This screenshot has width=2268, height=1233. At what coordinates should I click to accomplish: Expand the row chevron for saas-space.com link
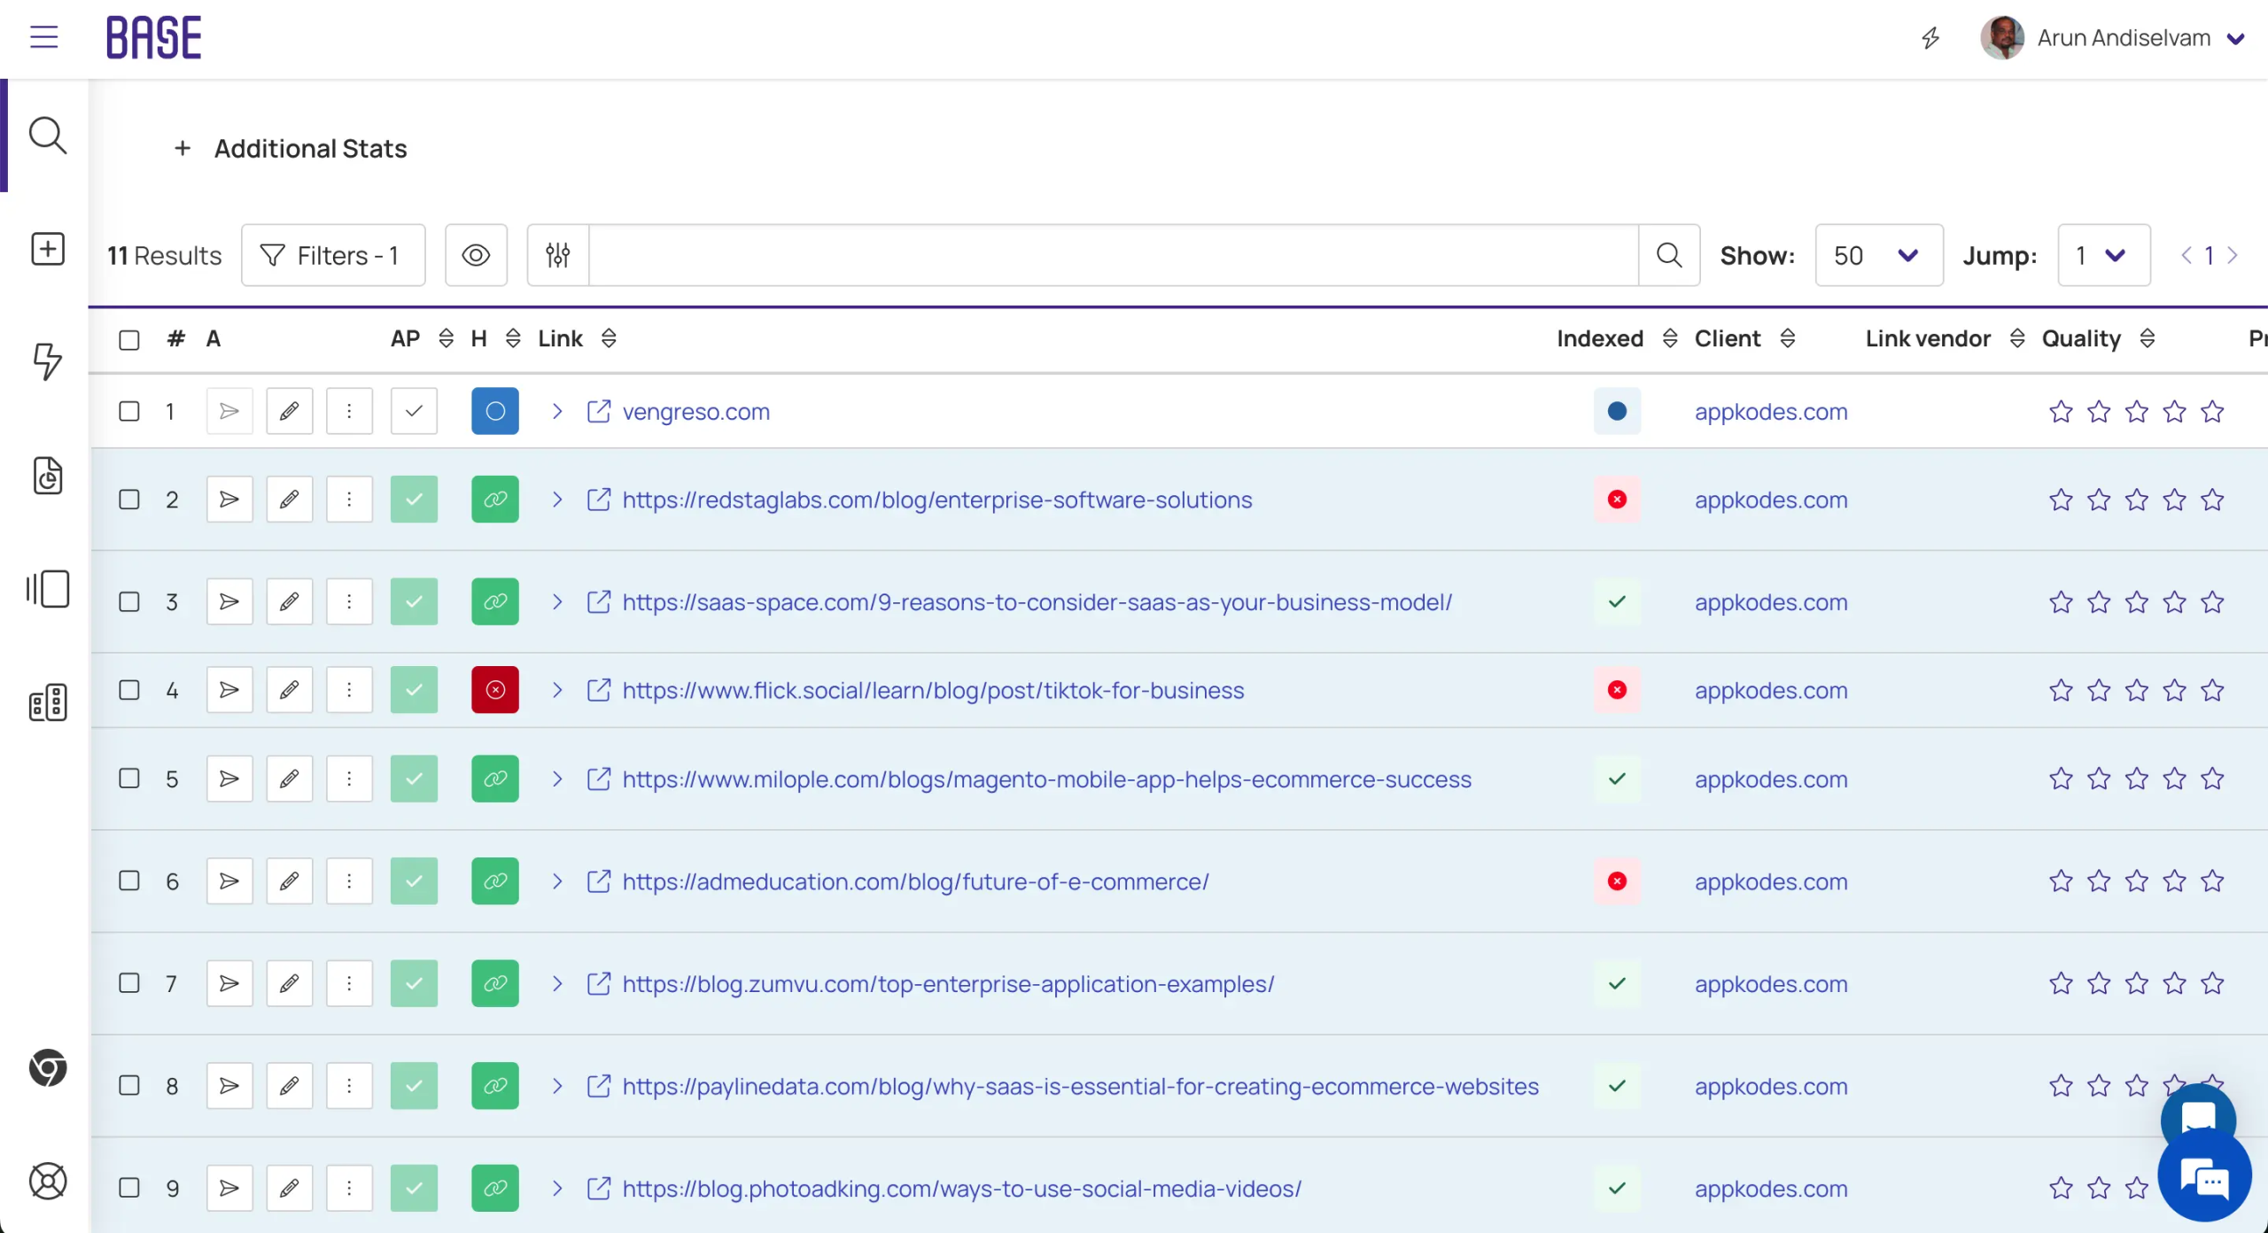coord(557,602)
